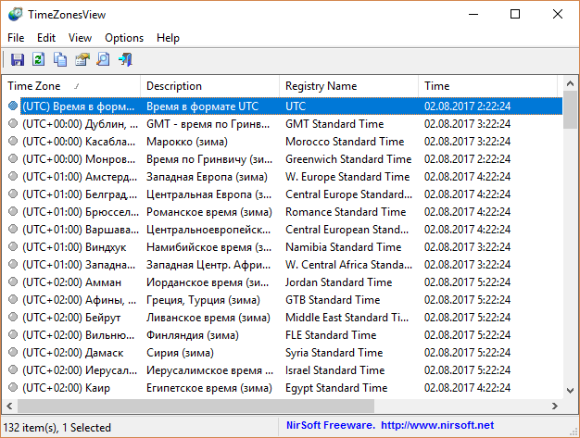The image size is (580, 438).
Task: Click the Иерусалимское время description cell
Action: [209, 370]
